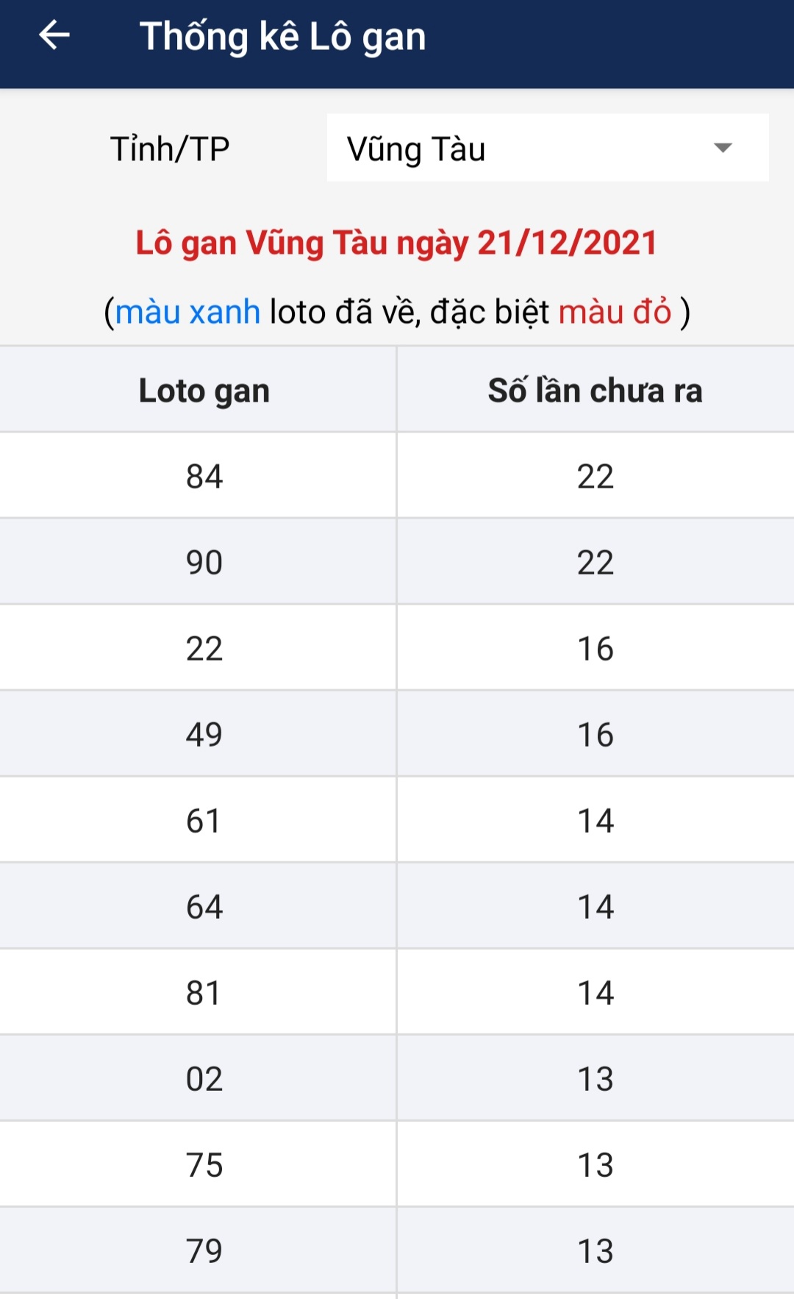Tap the back arrow icon
Screen dimensions: 794x1299
pyautogui.click(x=54, y=35)
